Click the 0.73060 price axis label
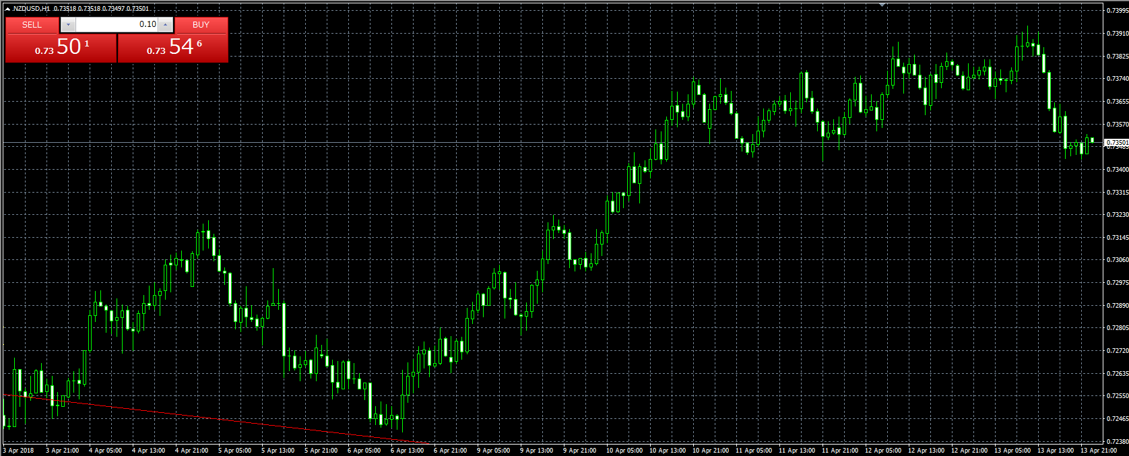Viewport: 1129px width, 456px height. pos(1117,260)
